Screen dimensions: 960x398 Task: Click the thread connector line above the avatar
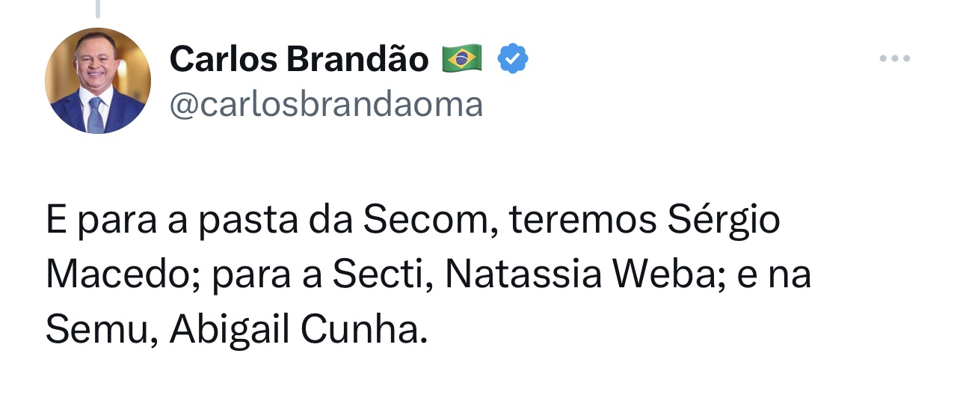click(98, 9)
